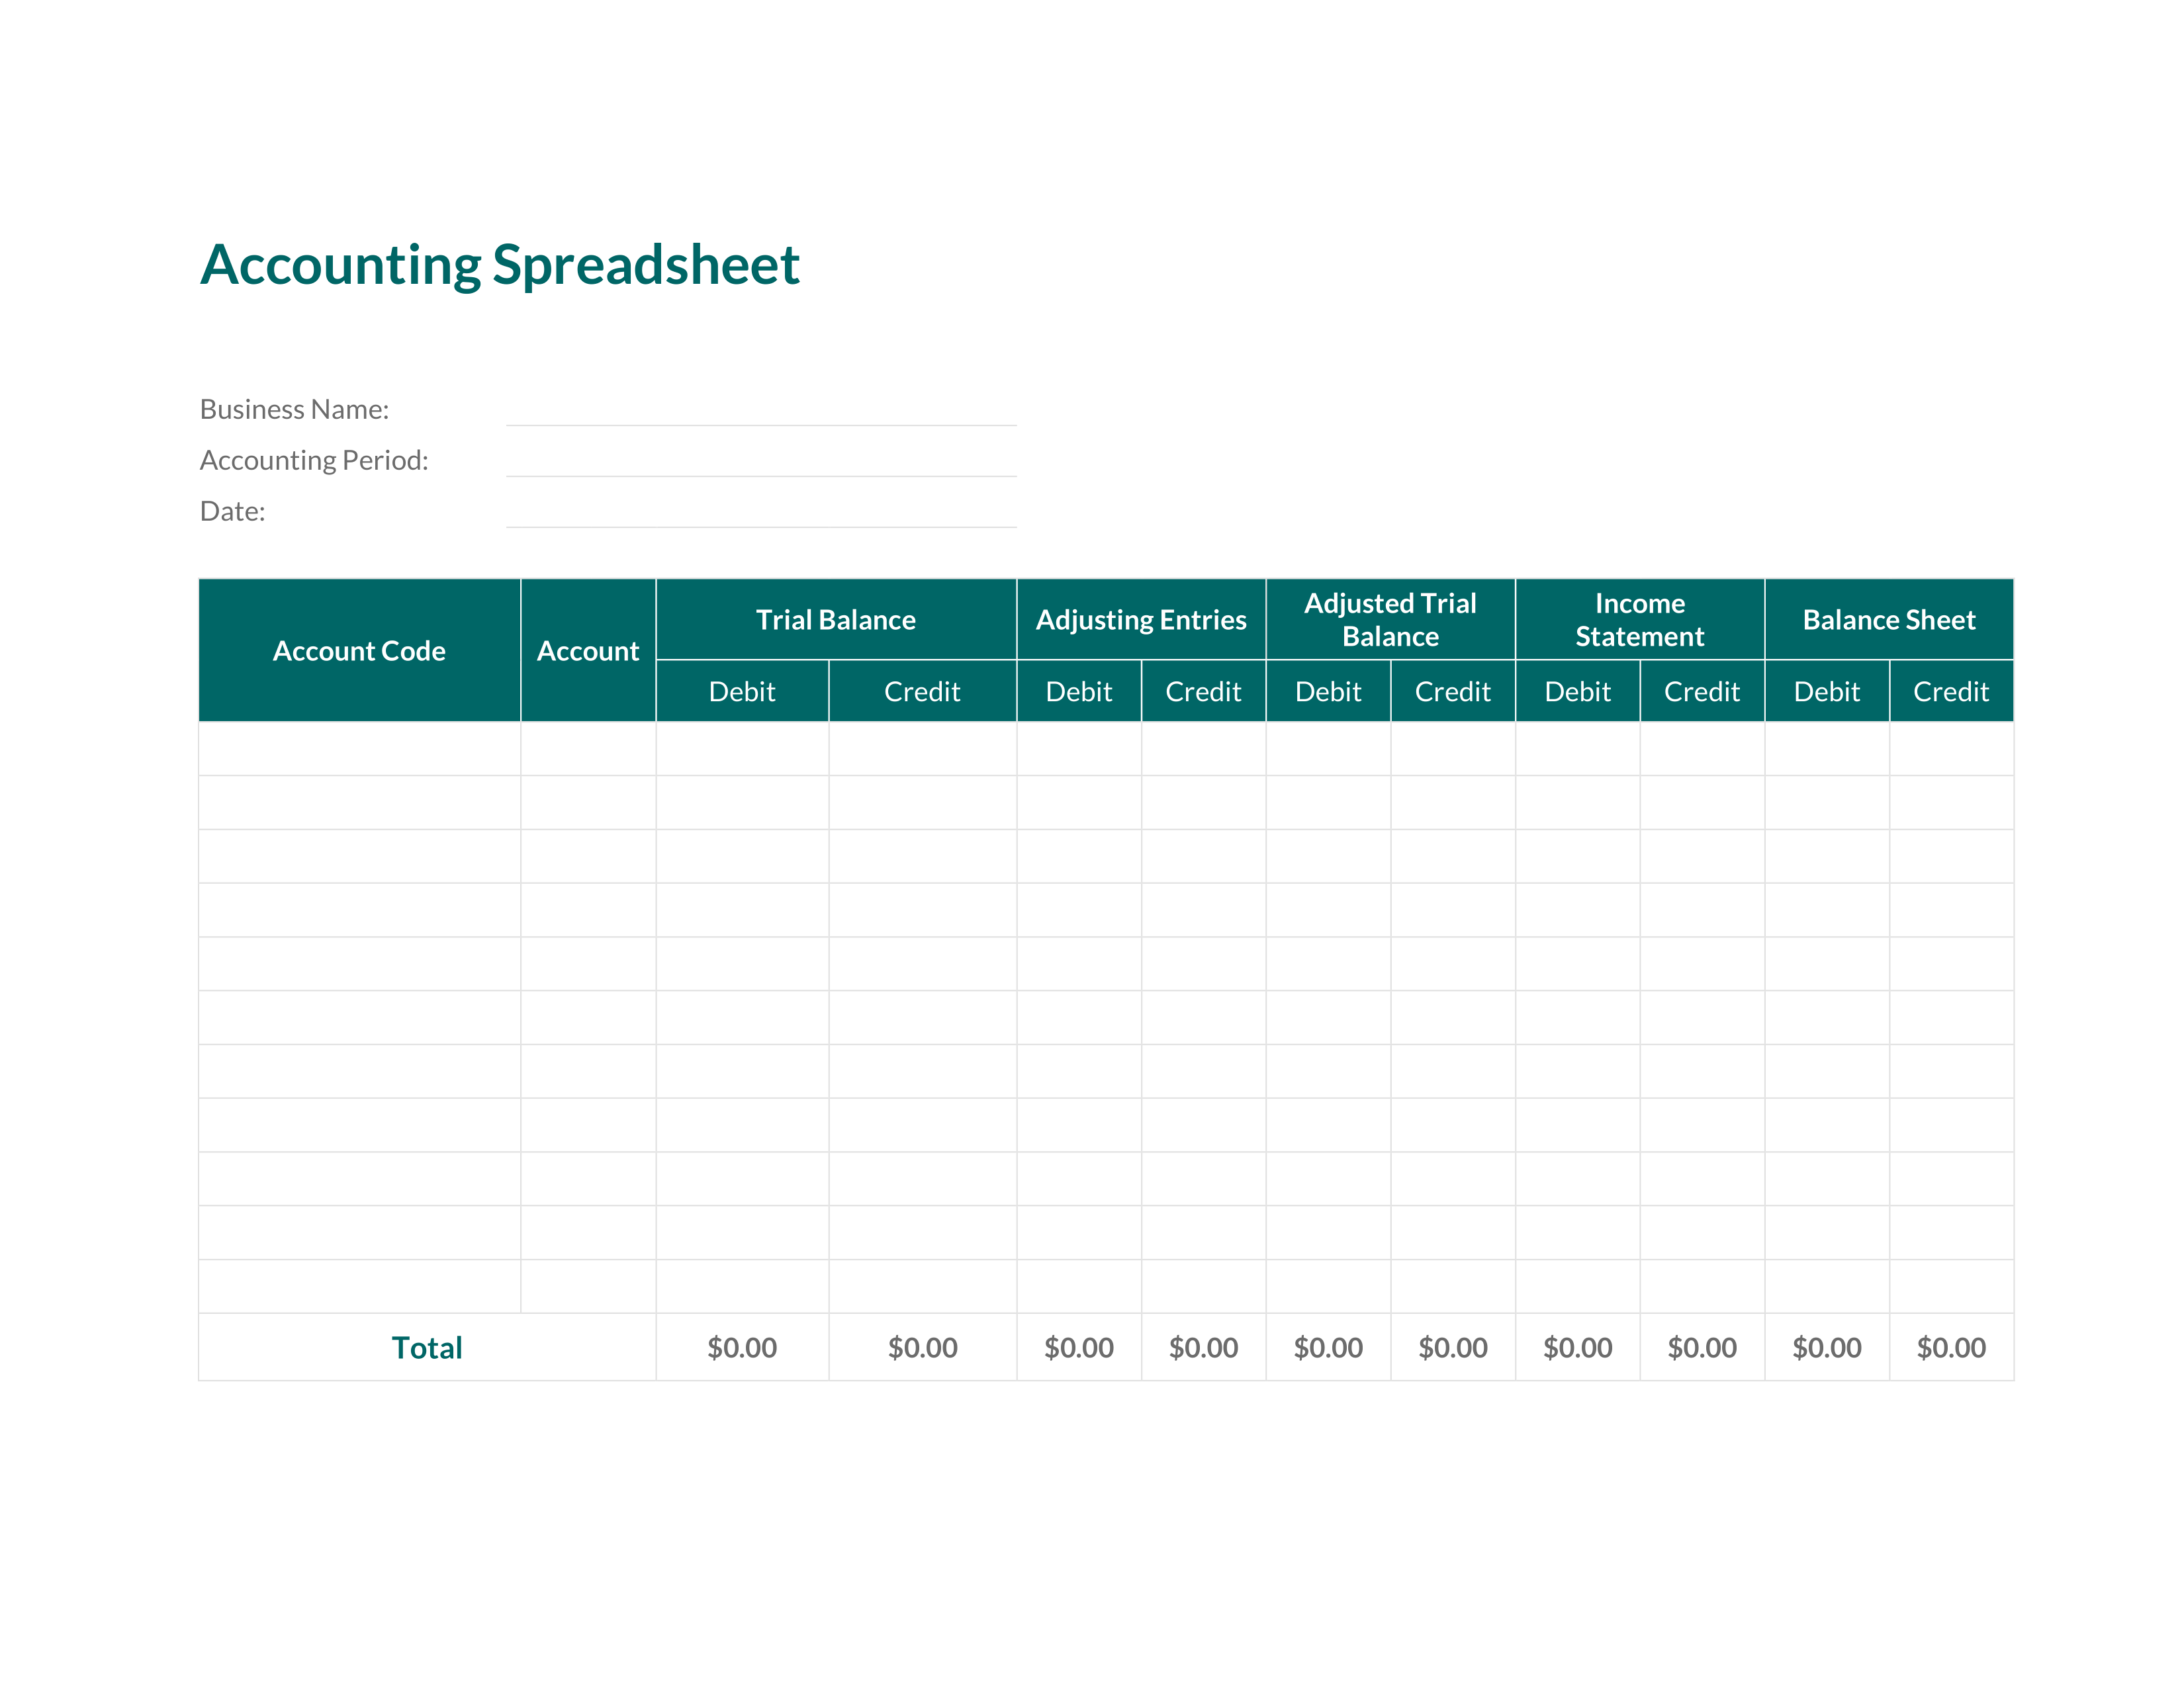
Task: Select the Business Name: label
Action: pos(295,410)
